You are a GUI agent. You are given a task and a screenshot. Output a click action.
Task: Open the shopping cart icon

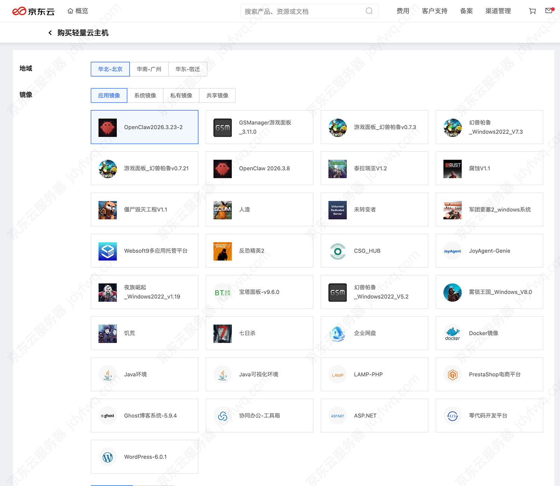[532, 11]
